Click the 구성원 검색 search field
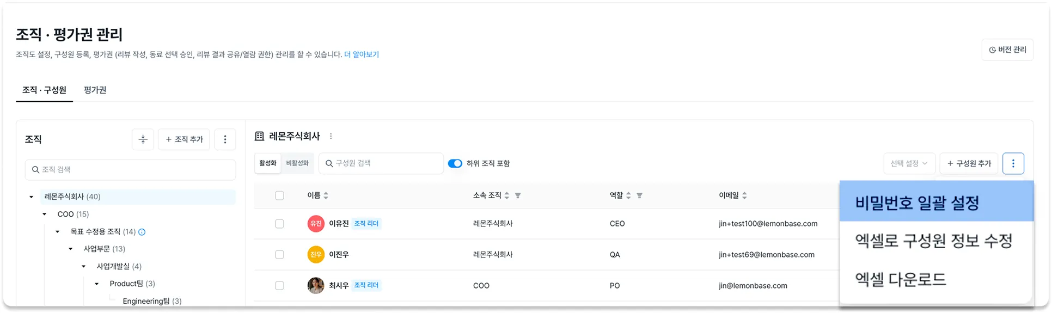Image resolution: width=1052 pixels, height=313 pixels. 381,163
